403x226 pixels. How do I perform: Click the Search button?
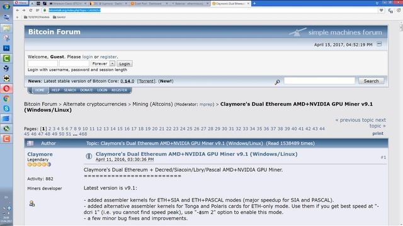(371, 81)
